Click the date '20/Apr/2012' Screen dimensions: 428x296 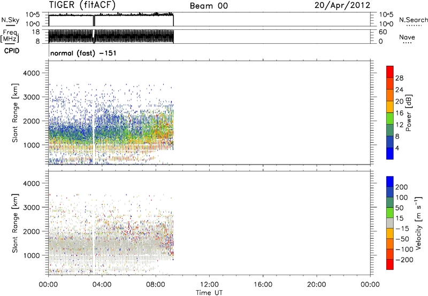tap(342, 5)
